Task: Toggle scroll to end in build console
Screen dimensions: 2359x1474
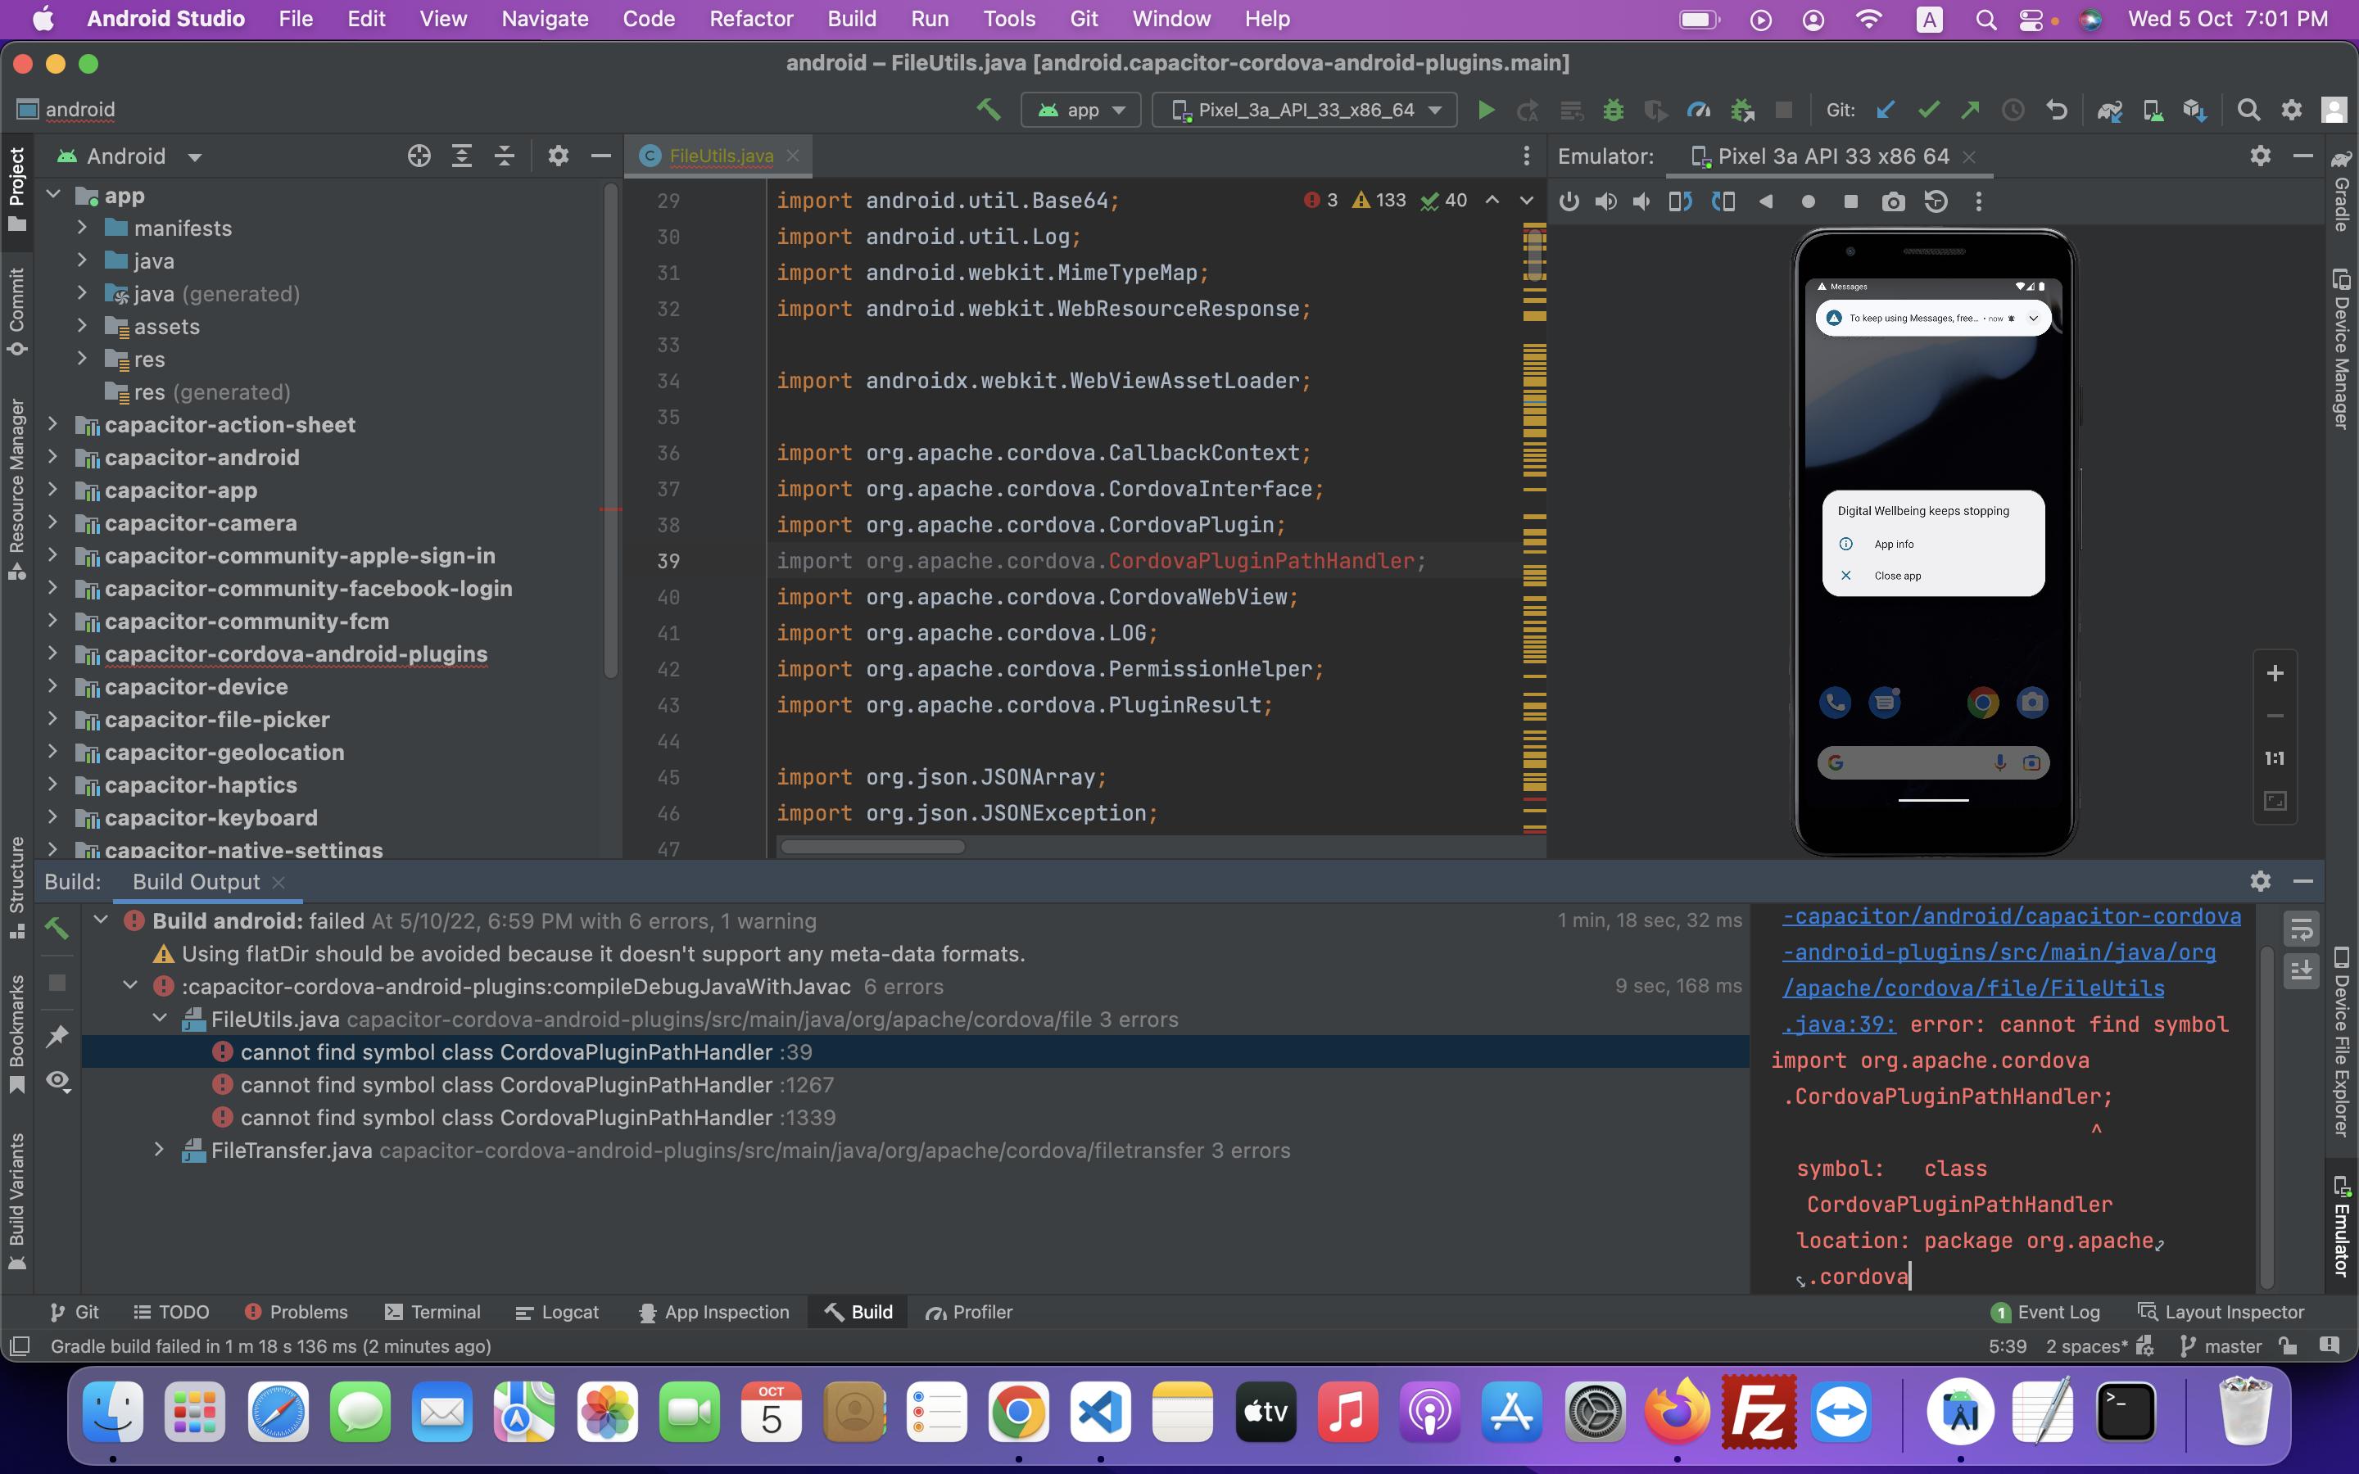Action: (2302, 971)
